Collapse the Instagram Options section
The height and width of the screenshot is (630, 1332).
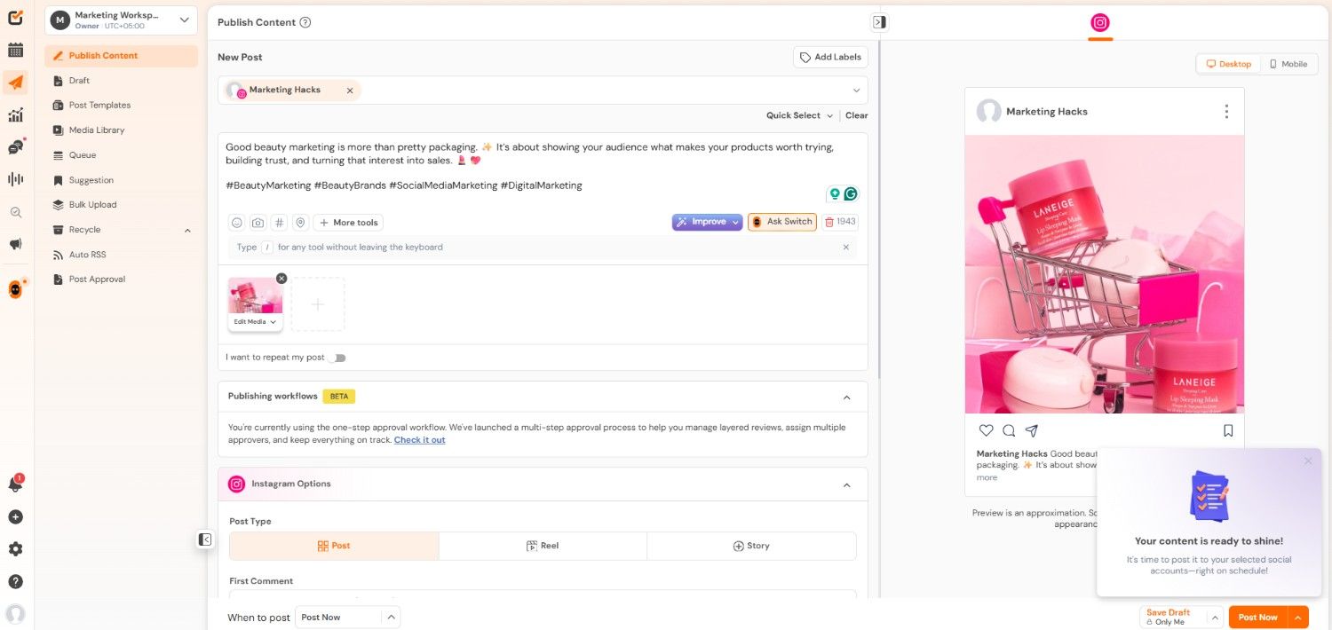pyautogui.click(x=847, y=484)
